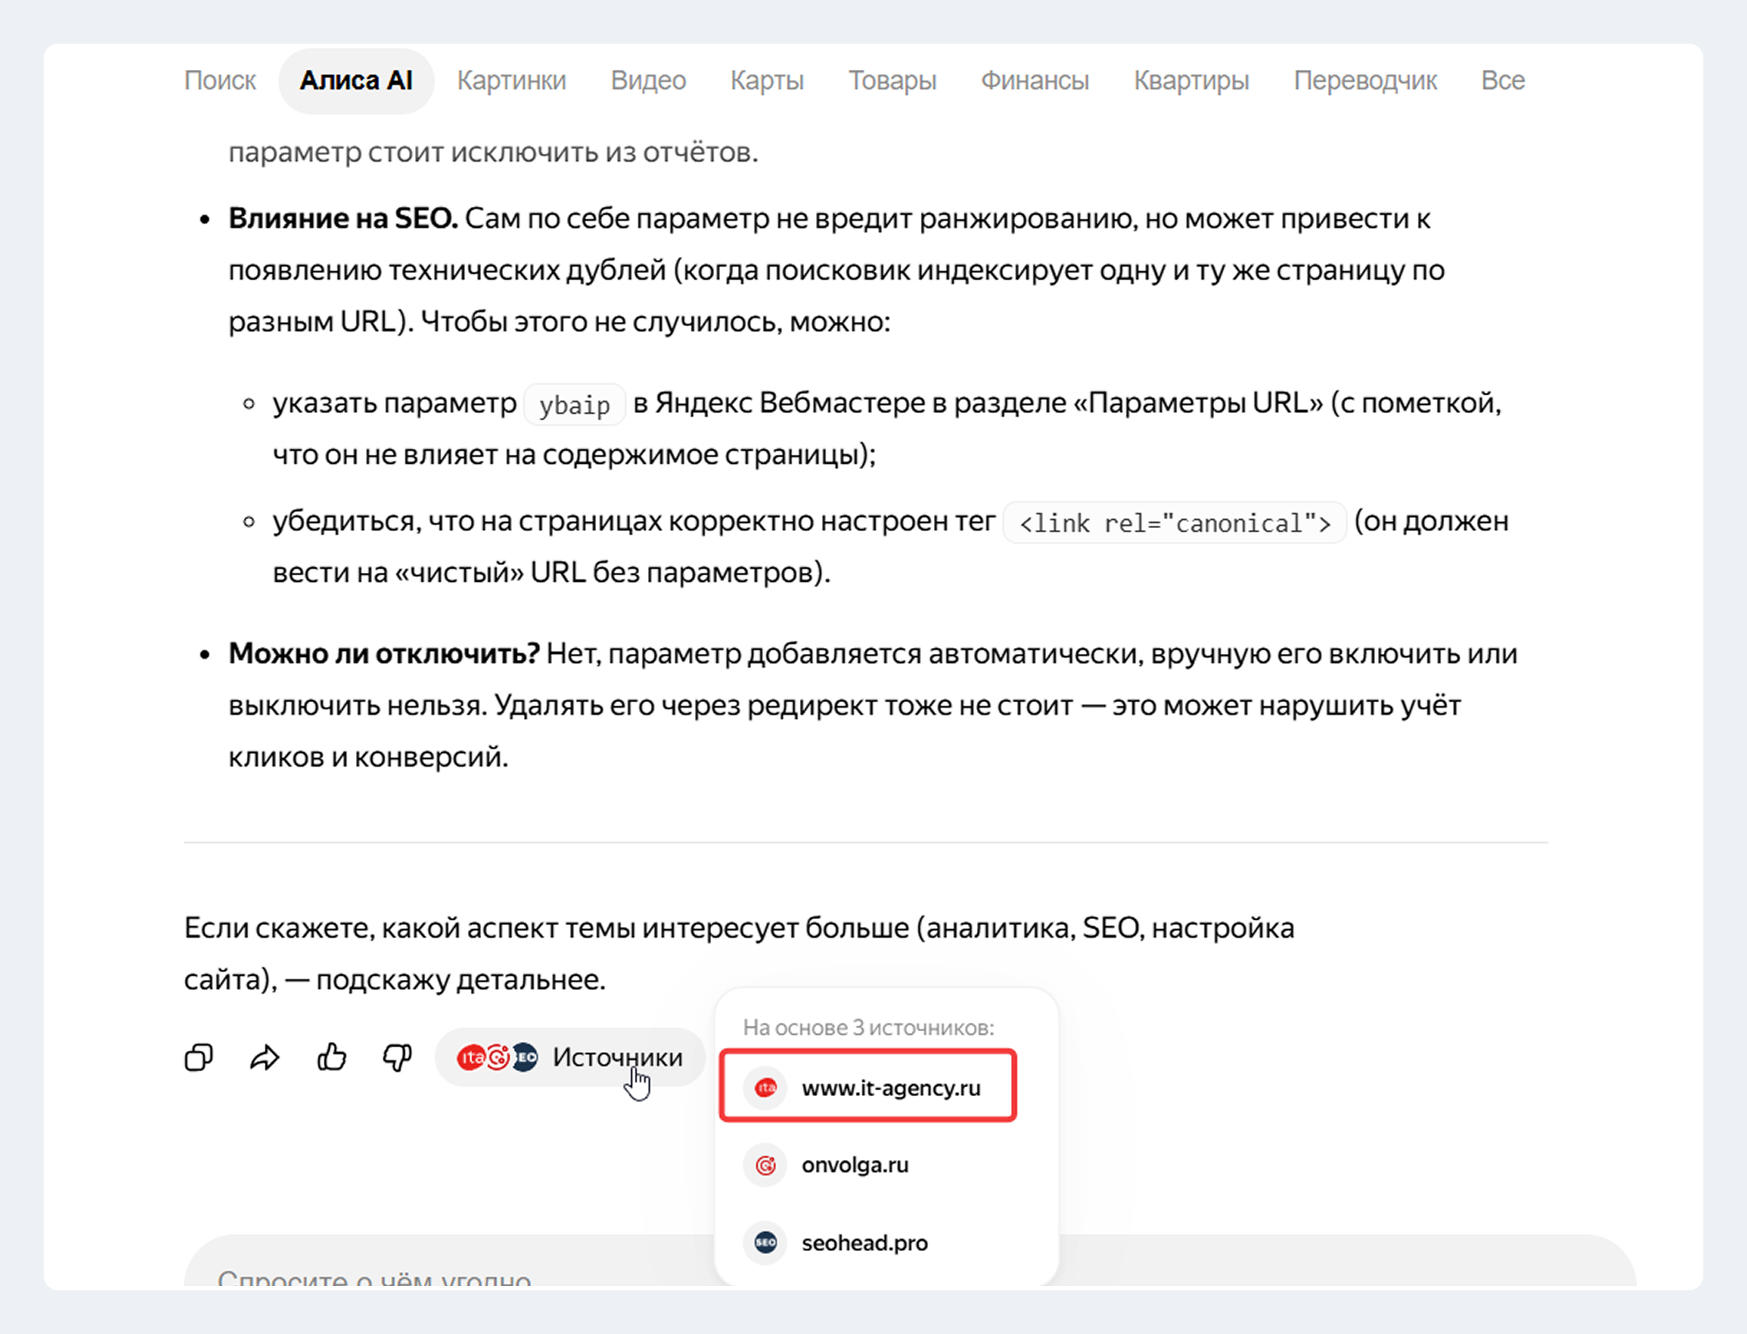Select the Алиса AI tab
Screen dimensions: 1747x1334
click(356, 80)
